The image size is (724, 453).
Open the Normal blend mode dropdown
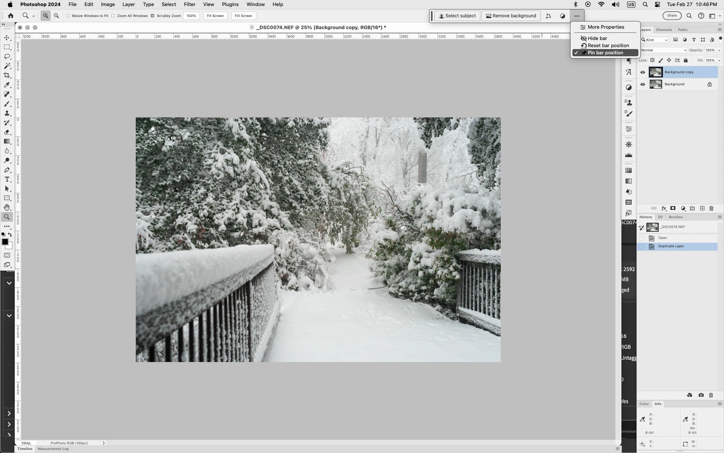pos(663,50)
